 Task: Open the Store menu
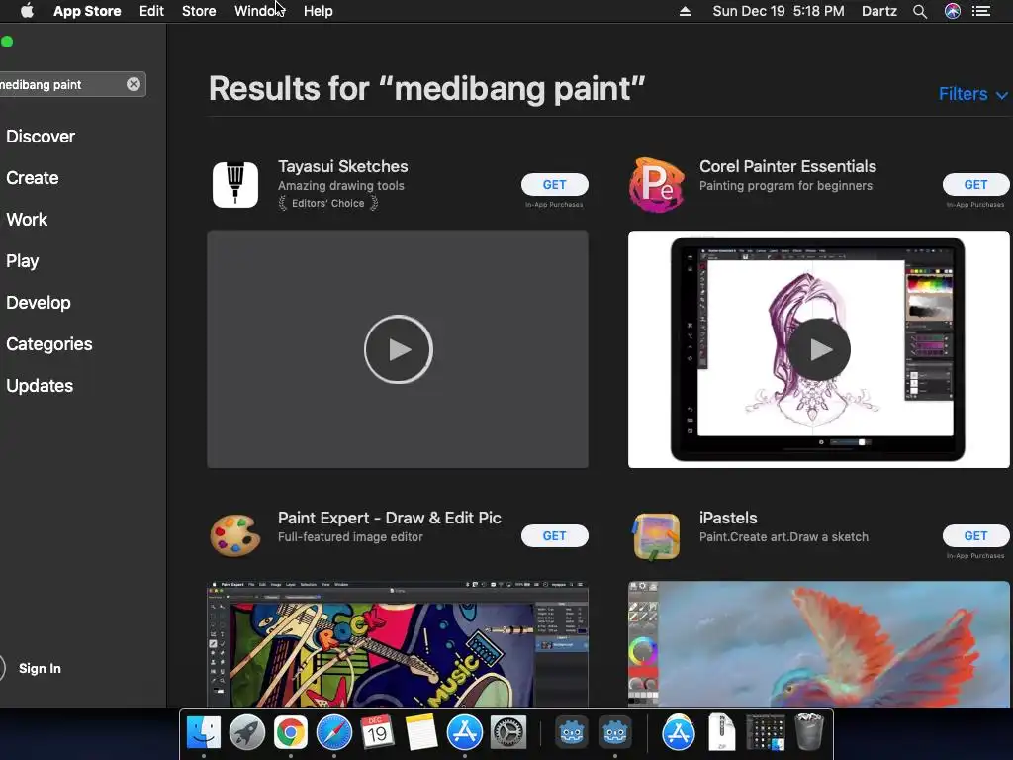198,11
